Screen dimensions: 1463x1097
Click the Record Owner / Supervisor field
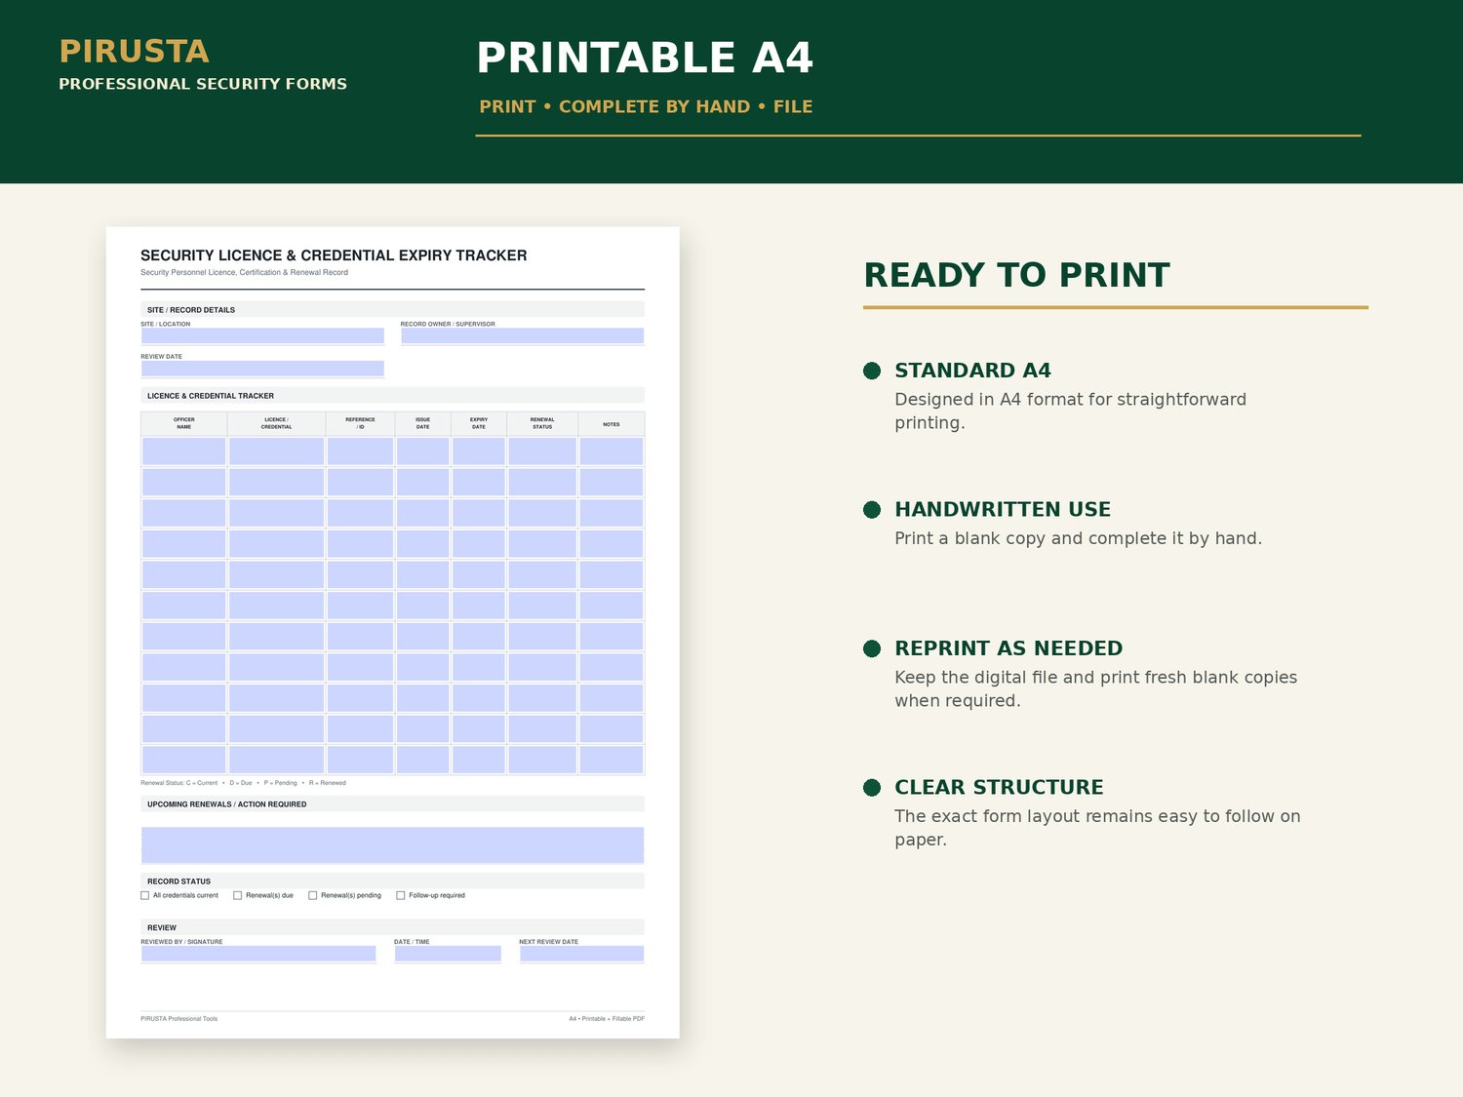coord(522,336)
